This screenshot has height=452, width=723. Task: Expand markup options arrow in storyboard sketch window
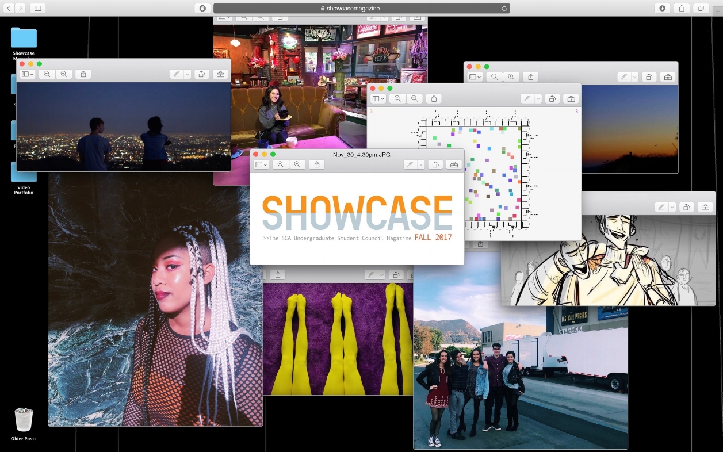coord(672,207)
